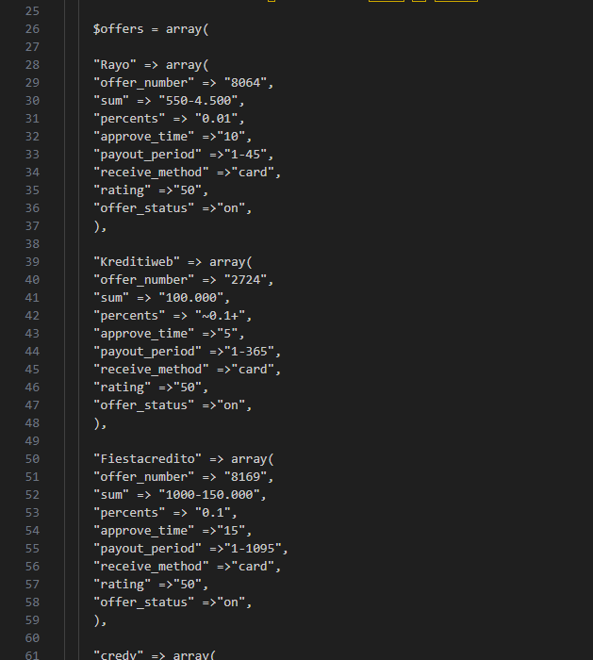
Task: Click line number 48 in the gutter
Action: (32, 423)
